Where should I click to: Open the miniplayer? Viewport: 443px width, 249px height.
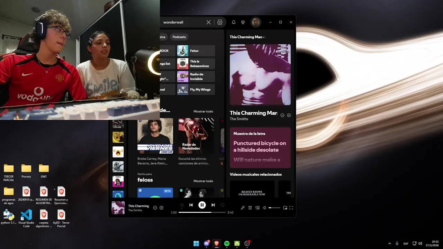285,208
